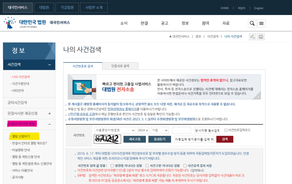Click the 대법원 top tab
Viewport: 292px width, 184px height.
click(44, 8)
